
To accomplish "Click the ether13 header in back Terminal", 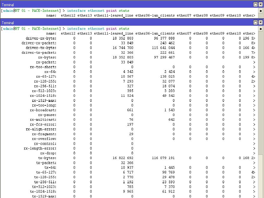I will point(85,15).
